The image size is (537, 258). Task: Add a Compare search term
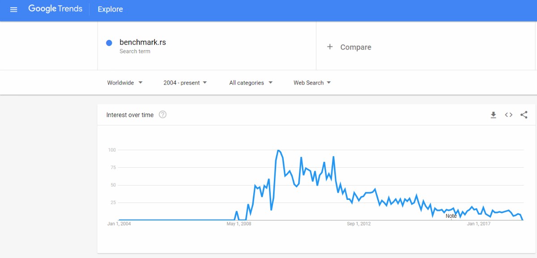click(x=356, y=47)
